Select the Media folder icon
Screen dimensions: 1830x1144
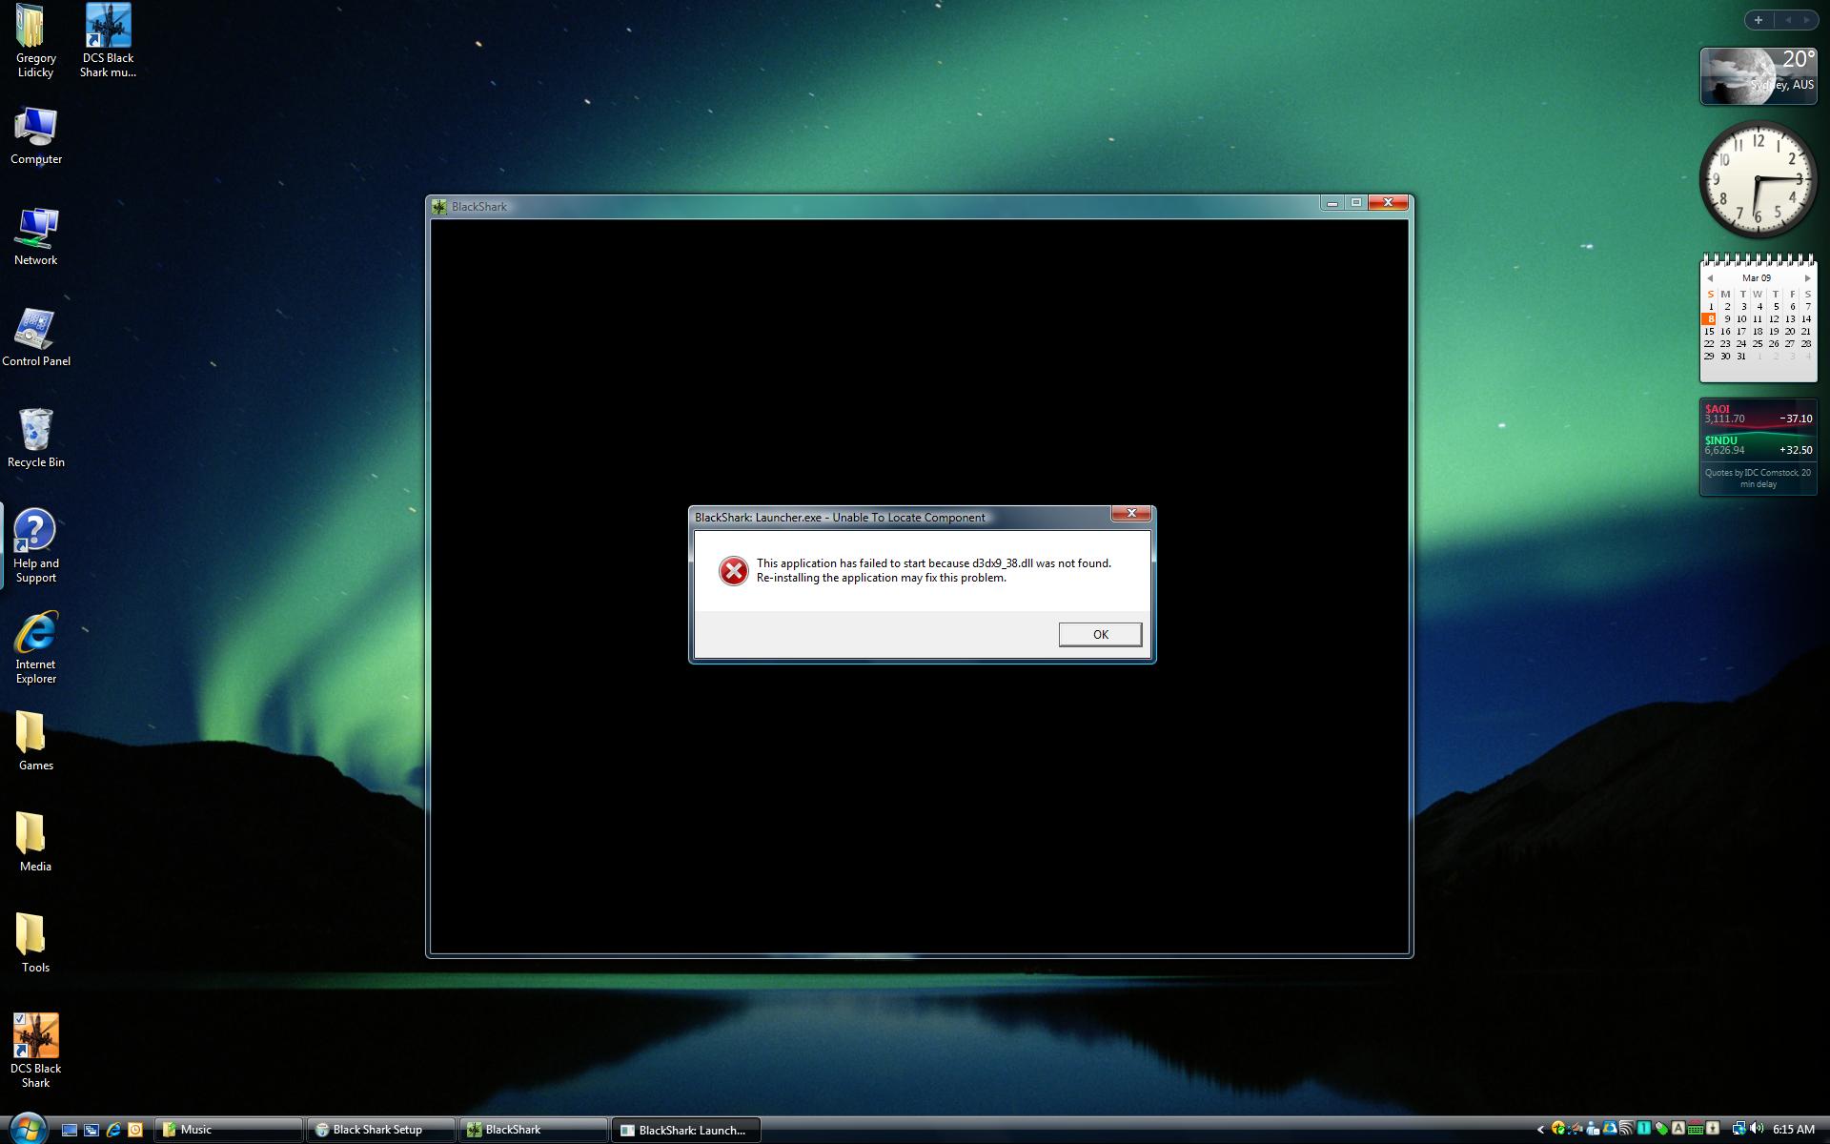coord(36,844)
